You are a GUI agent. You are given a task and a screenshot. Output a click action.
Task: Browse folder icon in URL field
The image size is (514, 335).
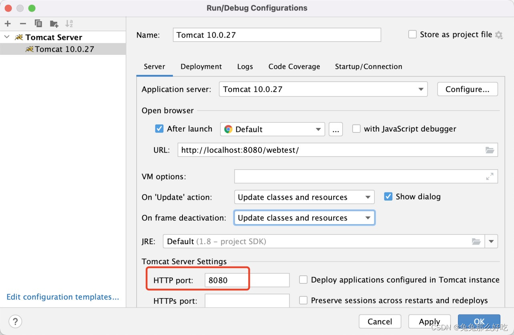(x=490, y=150)
